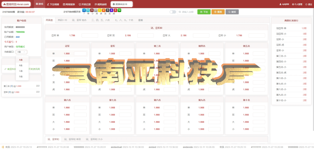Click 第八名 大 bet input box

coord(170,122)
